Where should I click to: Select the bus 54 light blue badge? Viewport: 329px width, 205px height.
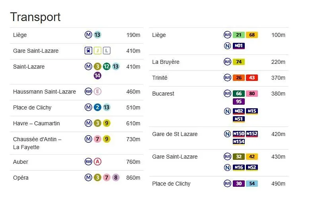coord(252,184)
